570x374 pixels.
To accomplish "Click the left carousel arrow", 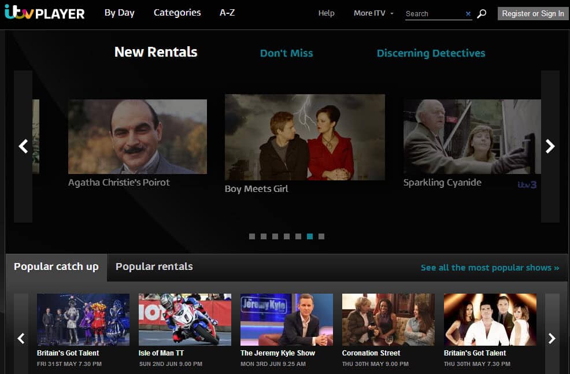I will point(23,146).
